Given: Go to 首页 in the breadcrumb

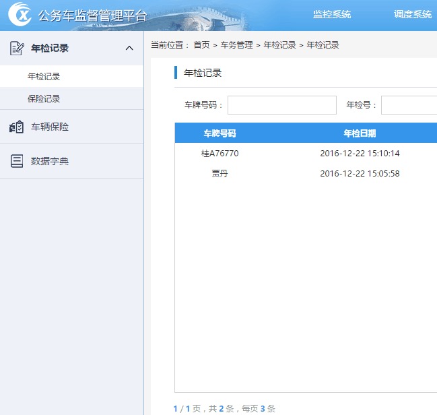Looking at the screenshot, I should click(x=201, y=45).
